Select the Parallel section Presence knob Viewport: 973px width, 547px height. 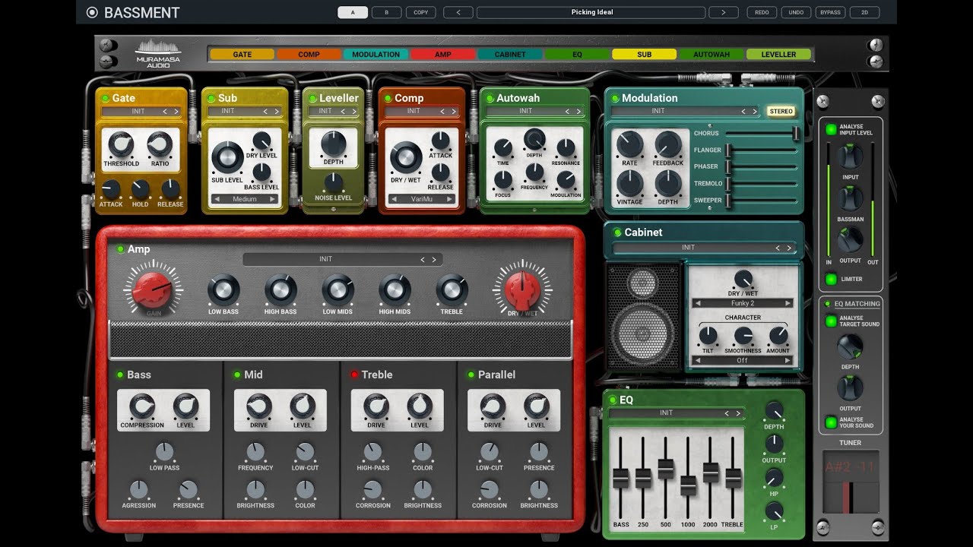click(x=539, y=453)
